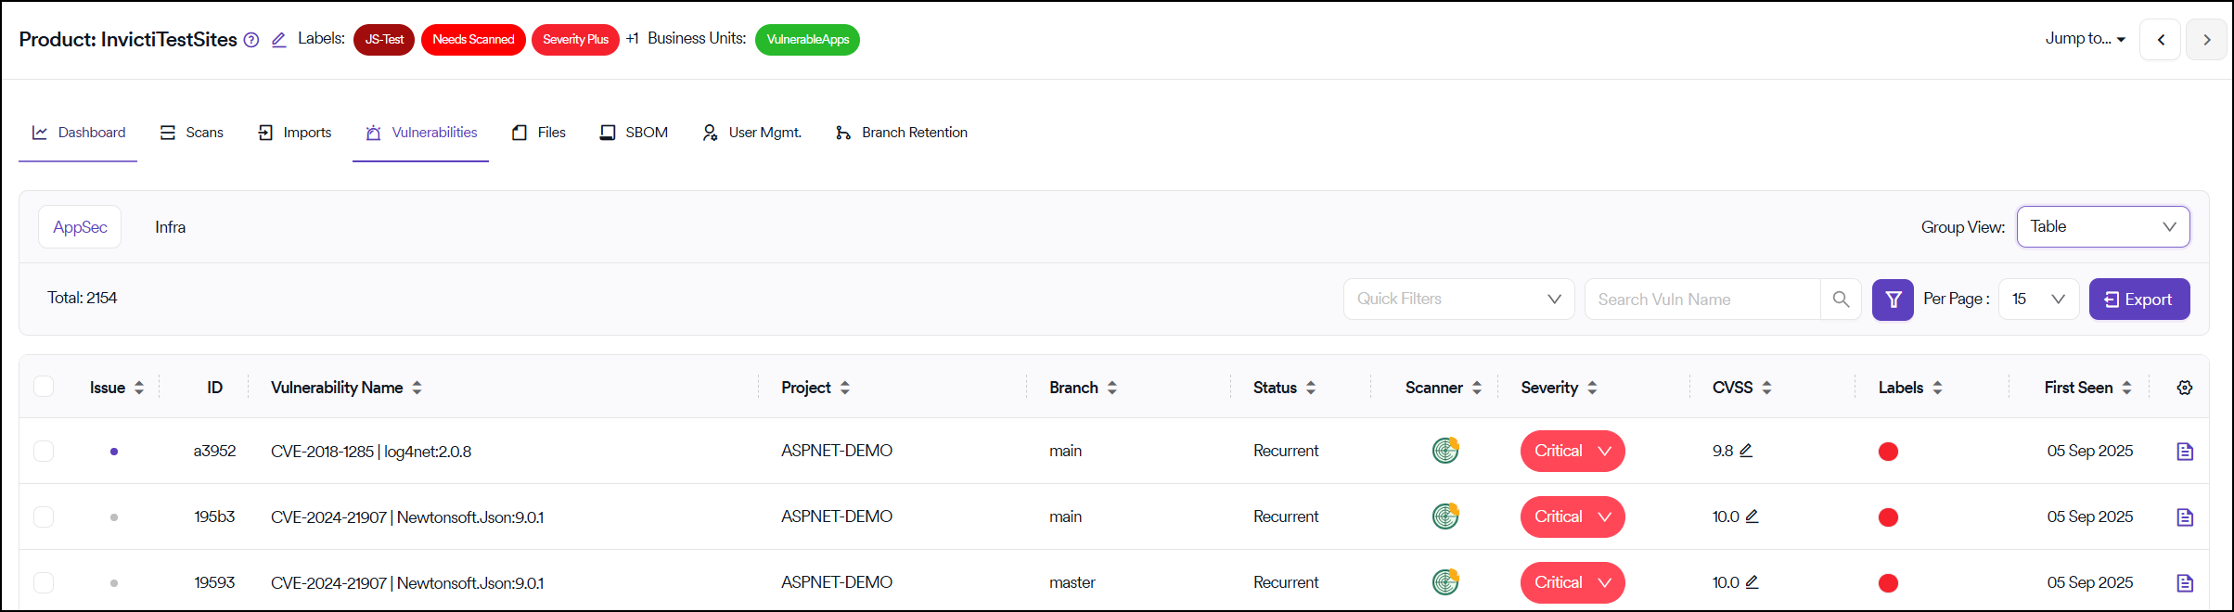Go to next product arrow
The image size is (2234, 612).
pyautogui.click(x=2206, y=40)
